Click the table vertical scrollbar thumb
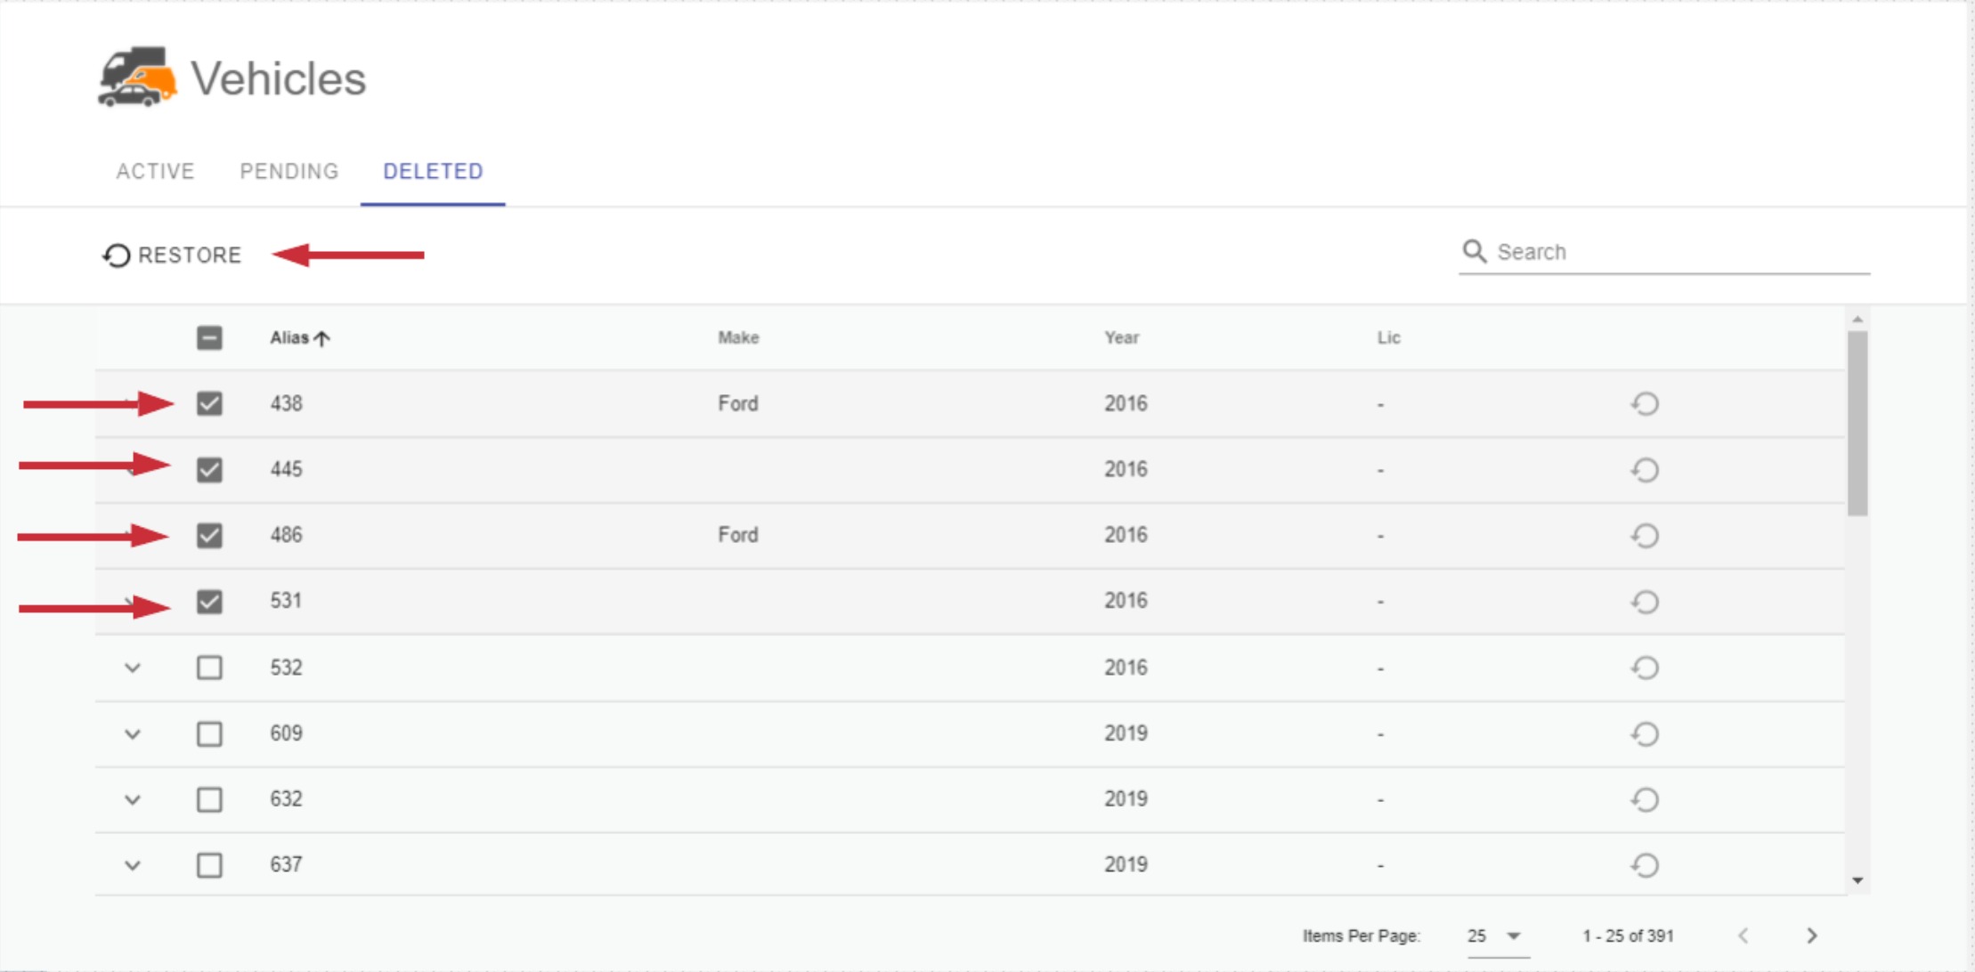1975x972 pixels. pyautogui.click(x=1857, y=424)
